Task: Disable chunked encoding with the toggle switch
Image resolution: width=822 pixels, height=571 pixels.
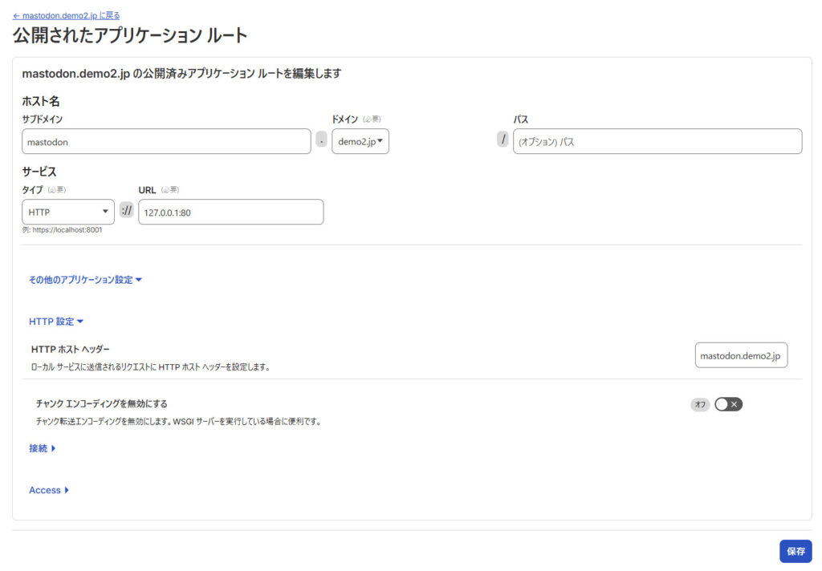Action: [728, 404]
